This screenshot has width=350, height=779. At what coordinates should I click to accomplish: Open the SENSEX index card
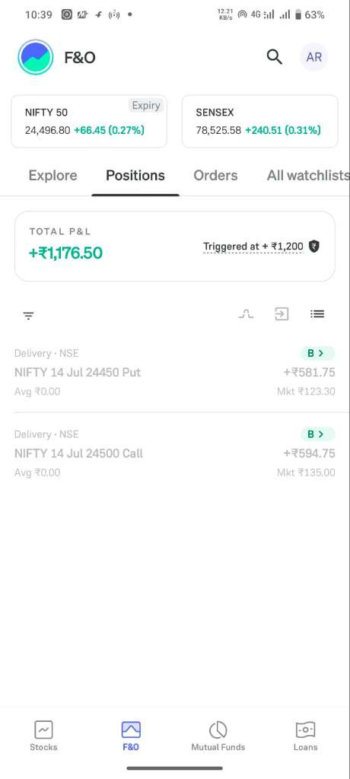(260, 121)
